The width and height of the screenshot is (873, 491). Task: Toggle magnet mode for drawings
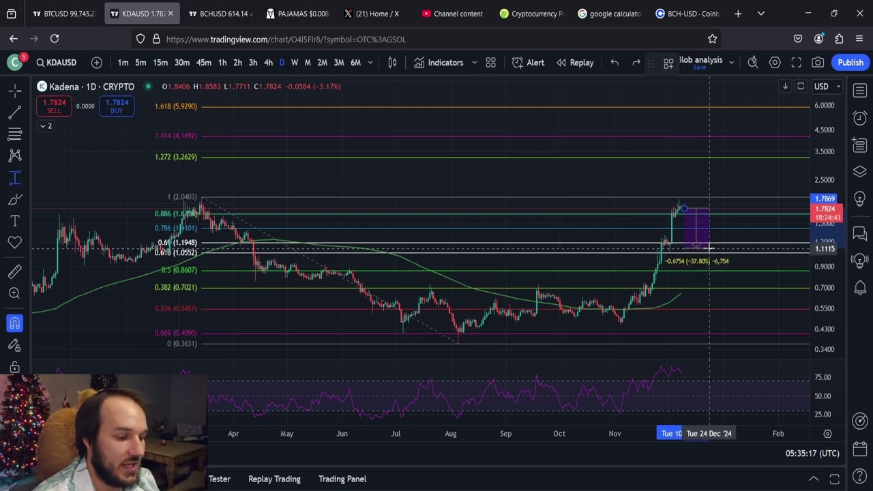(x=15, y=323)
